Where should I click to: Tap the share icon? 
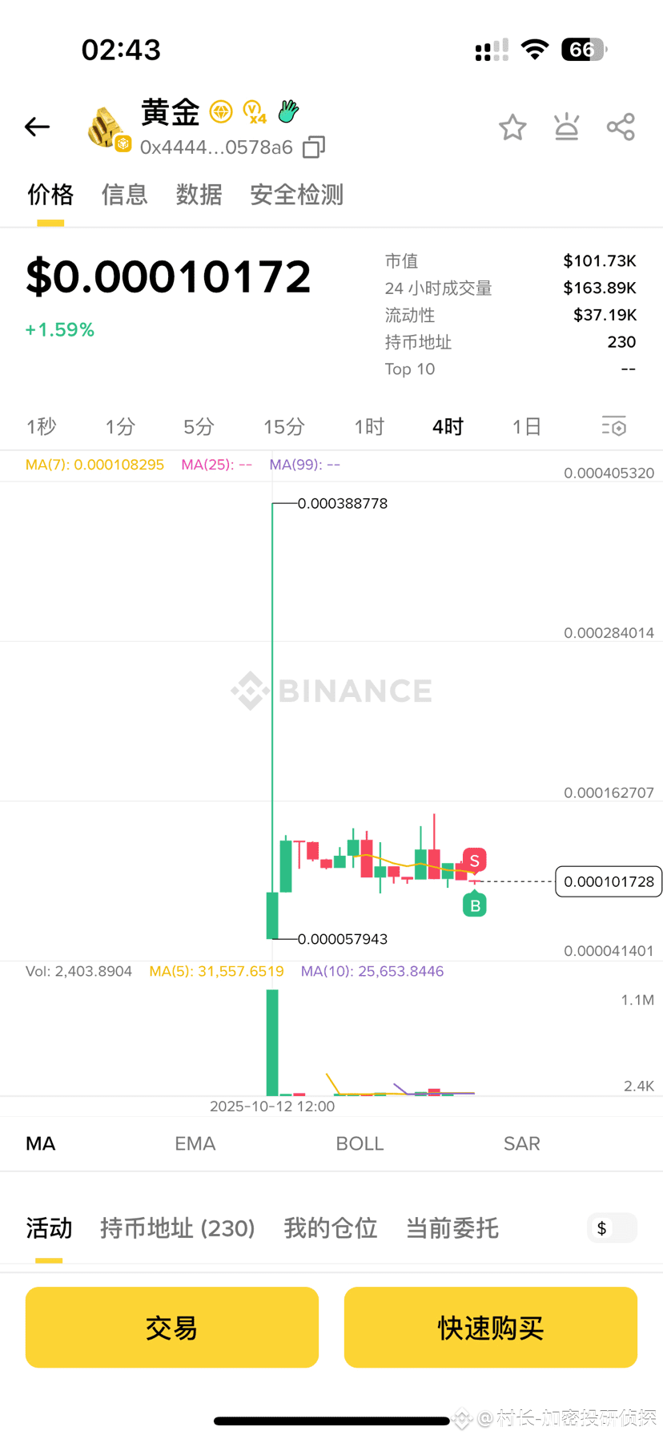[x=621, y=127]
